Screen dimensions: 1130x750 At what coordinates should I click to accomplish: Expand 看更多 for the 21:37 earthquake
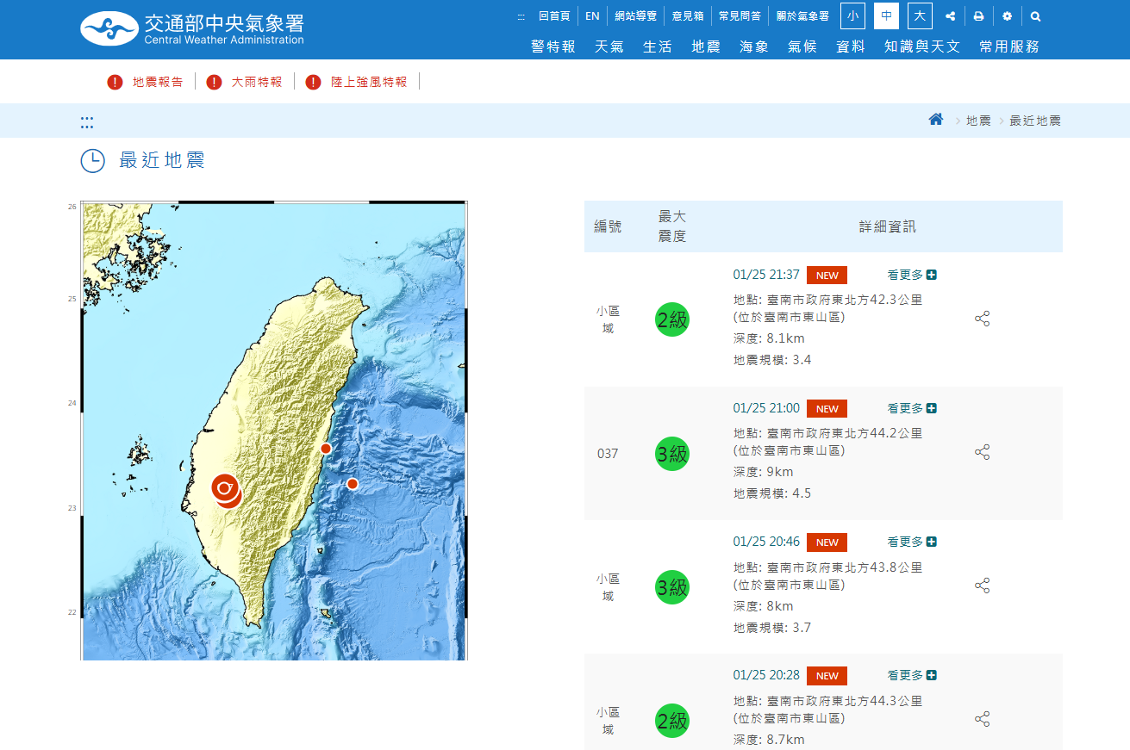coord(911,275)
